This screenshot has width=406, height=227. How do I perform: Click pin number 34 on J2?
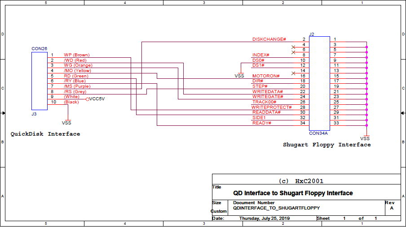coord(303,123)
